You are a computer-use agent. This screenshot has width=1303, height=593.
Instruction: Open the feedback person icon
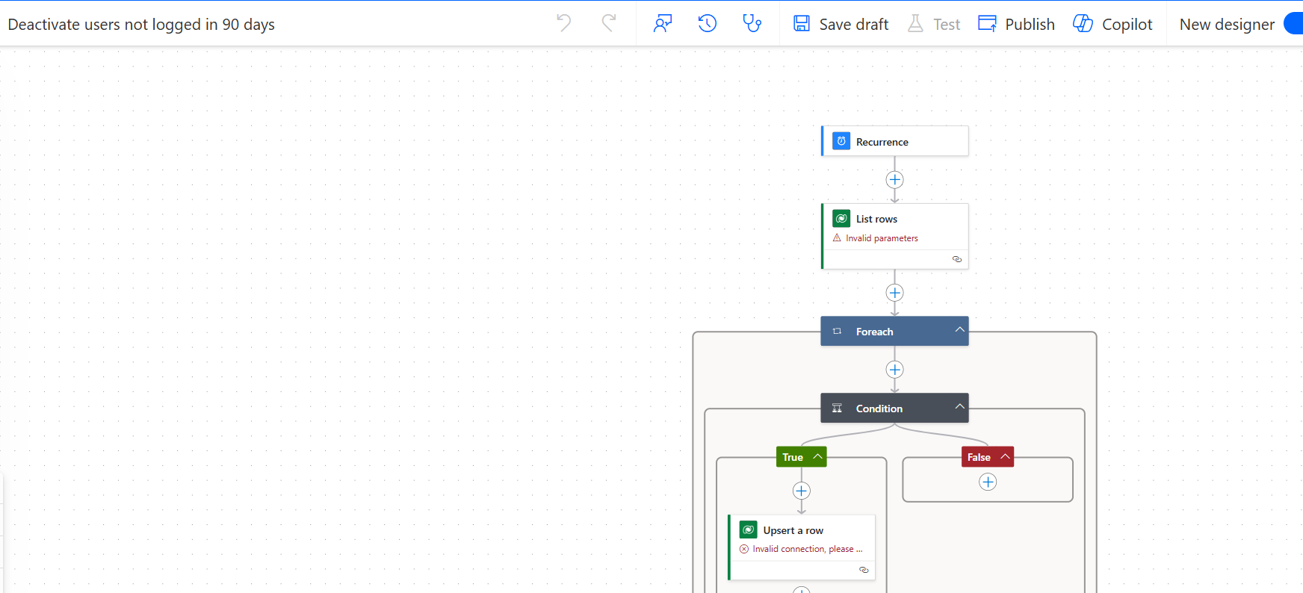(663, 24)
